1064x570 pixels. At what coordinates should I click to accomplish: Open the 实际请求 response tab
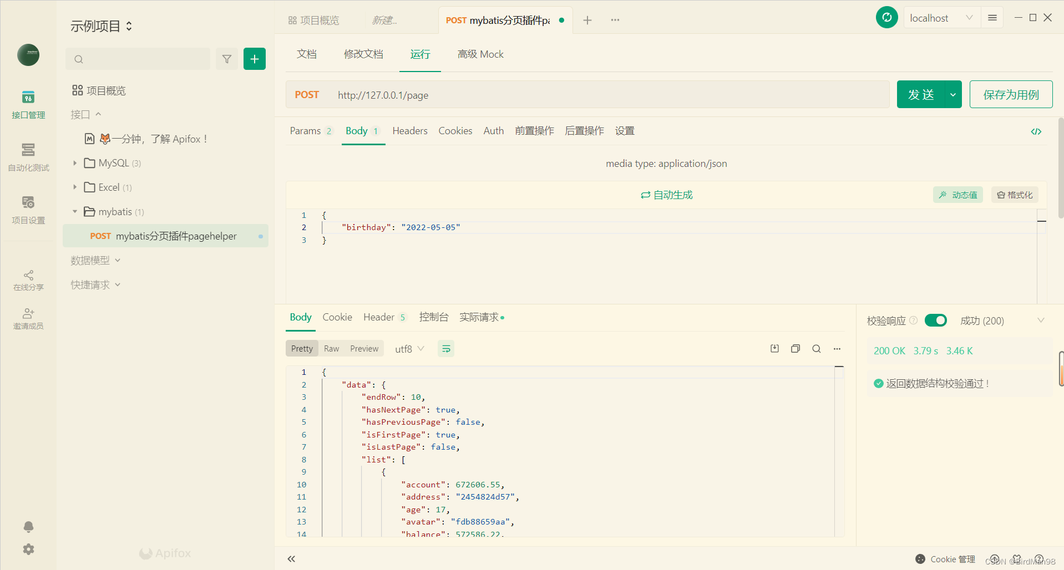(x=480, y=317)
